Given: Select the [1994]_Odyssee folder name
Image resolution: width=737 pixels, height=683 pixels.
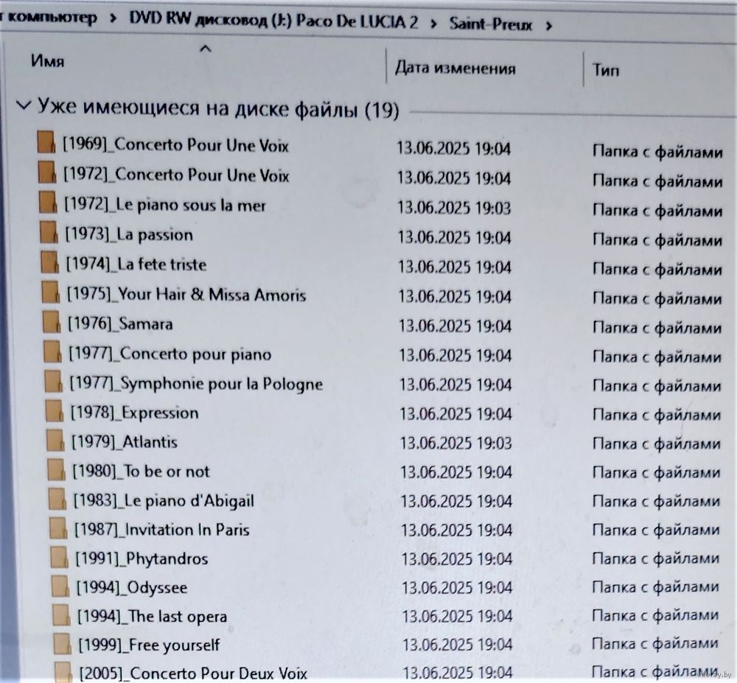Looking at the screenshot, I should coord(132,588).
